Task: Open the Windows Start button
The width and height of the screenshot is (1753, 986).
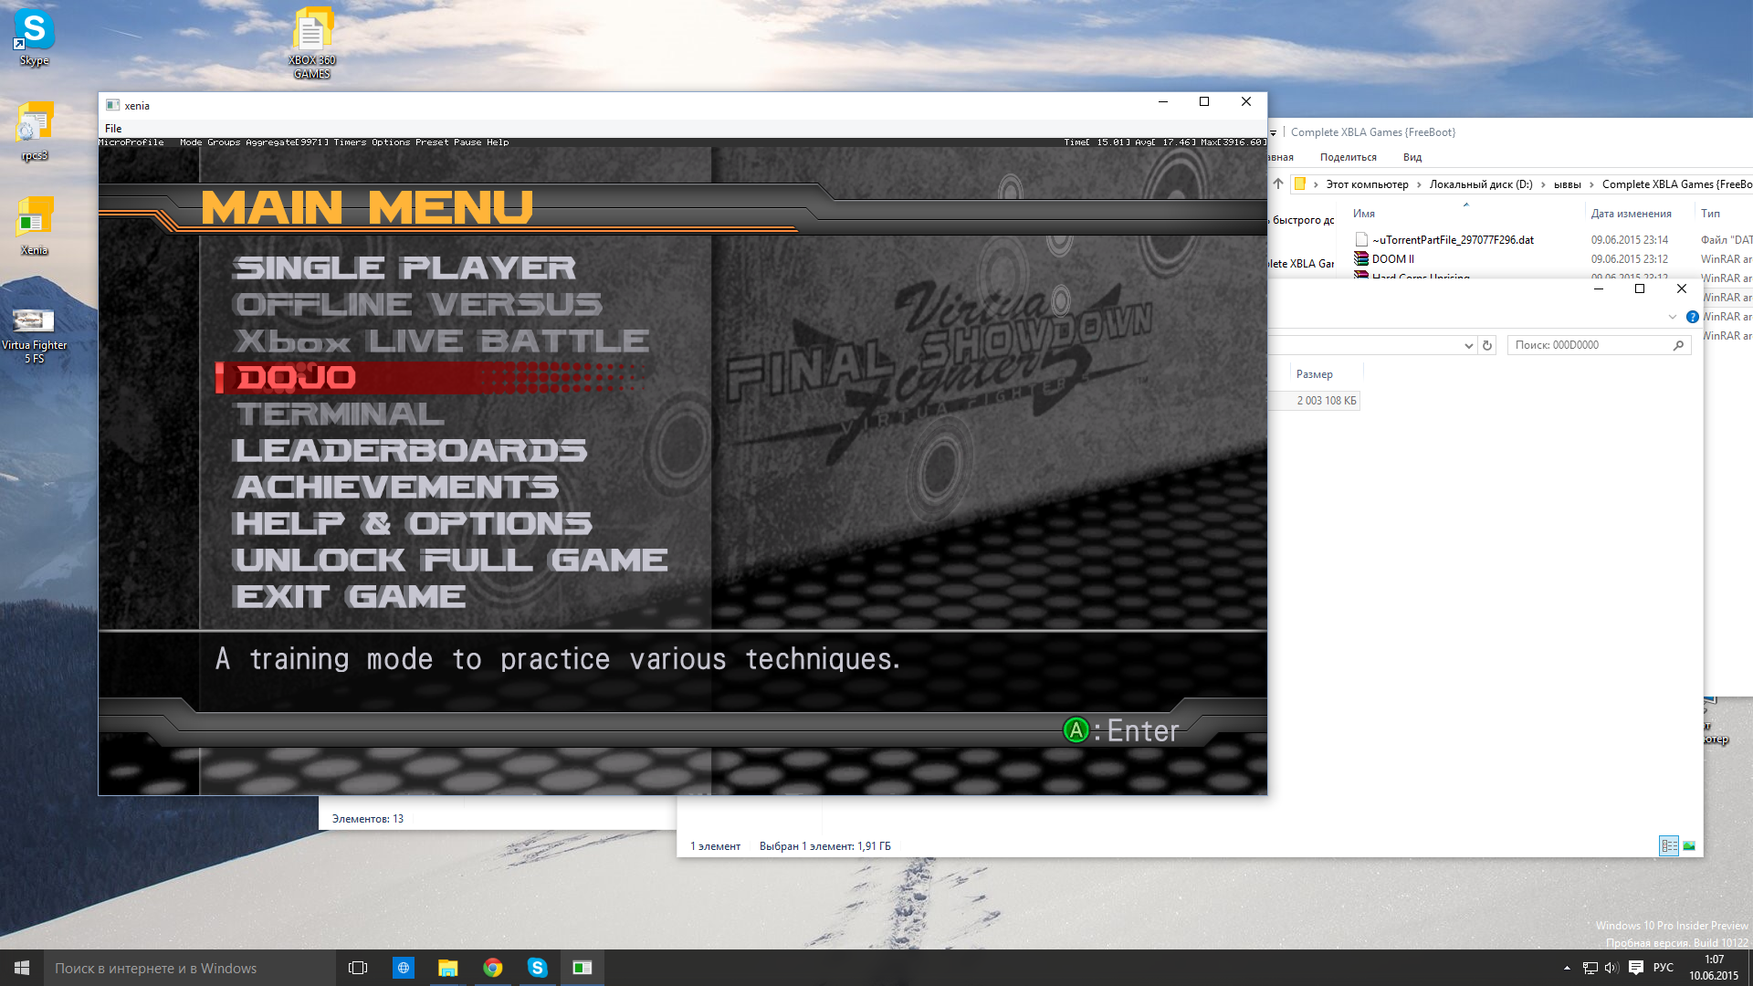Action: tap(22, 968)
